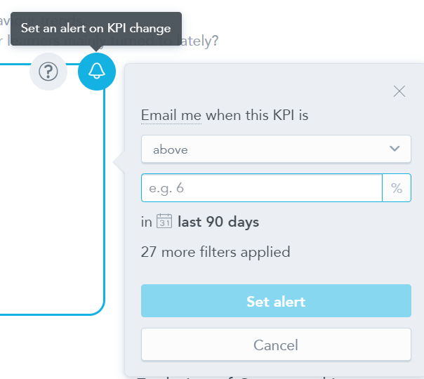The width and height of the screenshot is (424, 379).
Task: Focus the "e.g. 6" threshold input
Action: (262, 188)
